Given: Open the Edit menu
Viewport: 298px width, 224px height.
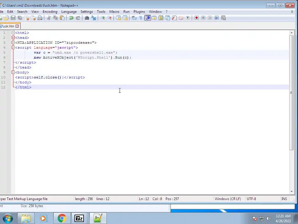Looking at the screenshot, I should 10,12.
